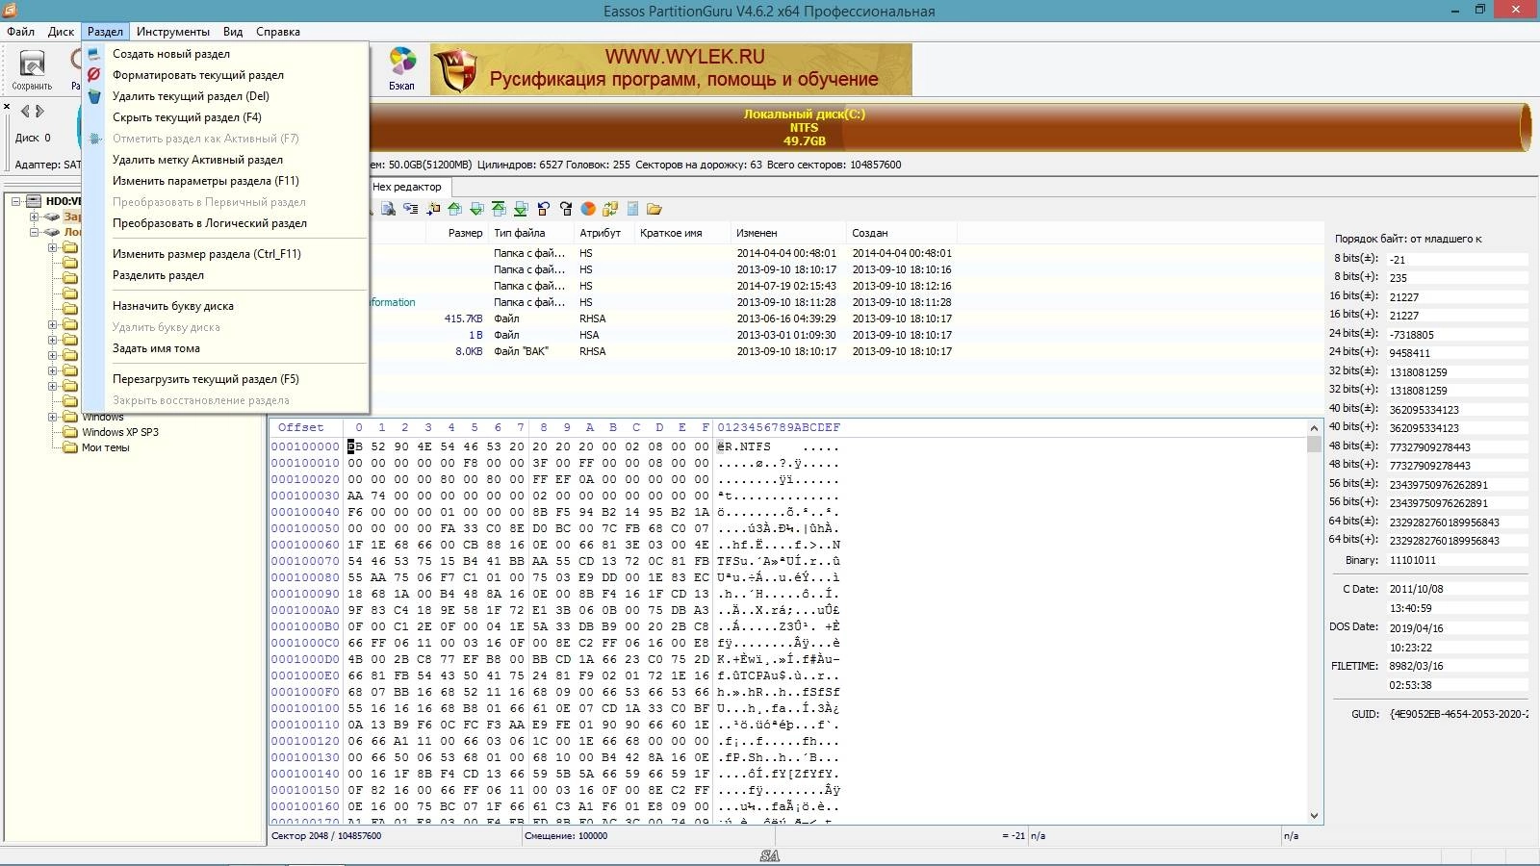Click the jump-to-sector star icon
Screen dimensions: 1540x866
coord(433,209)
